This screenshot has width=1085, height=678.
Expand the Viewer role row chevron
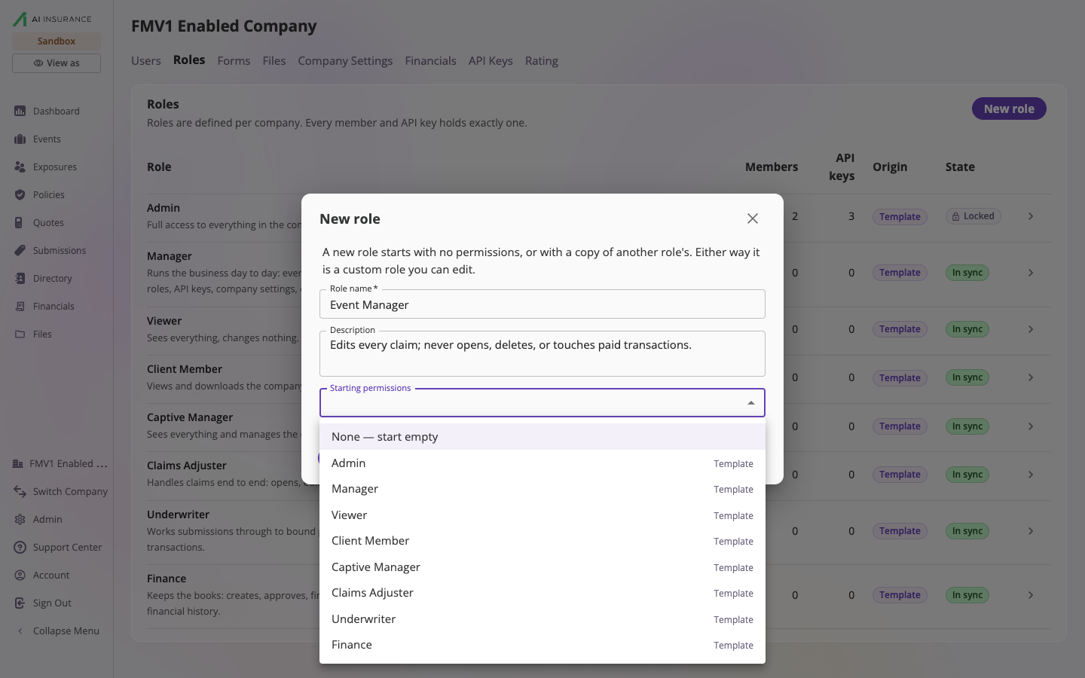(1031, 329)
